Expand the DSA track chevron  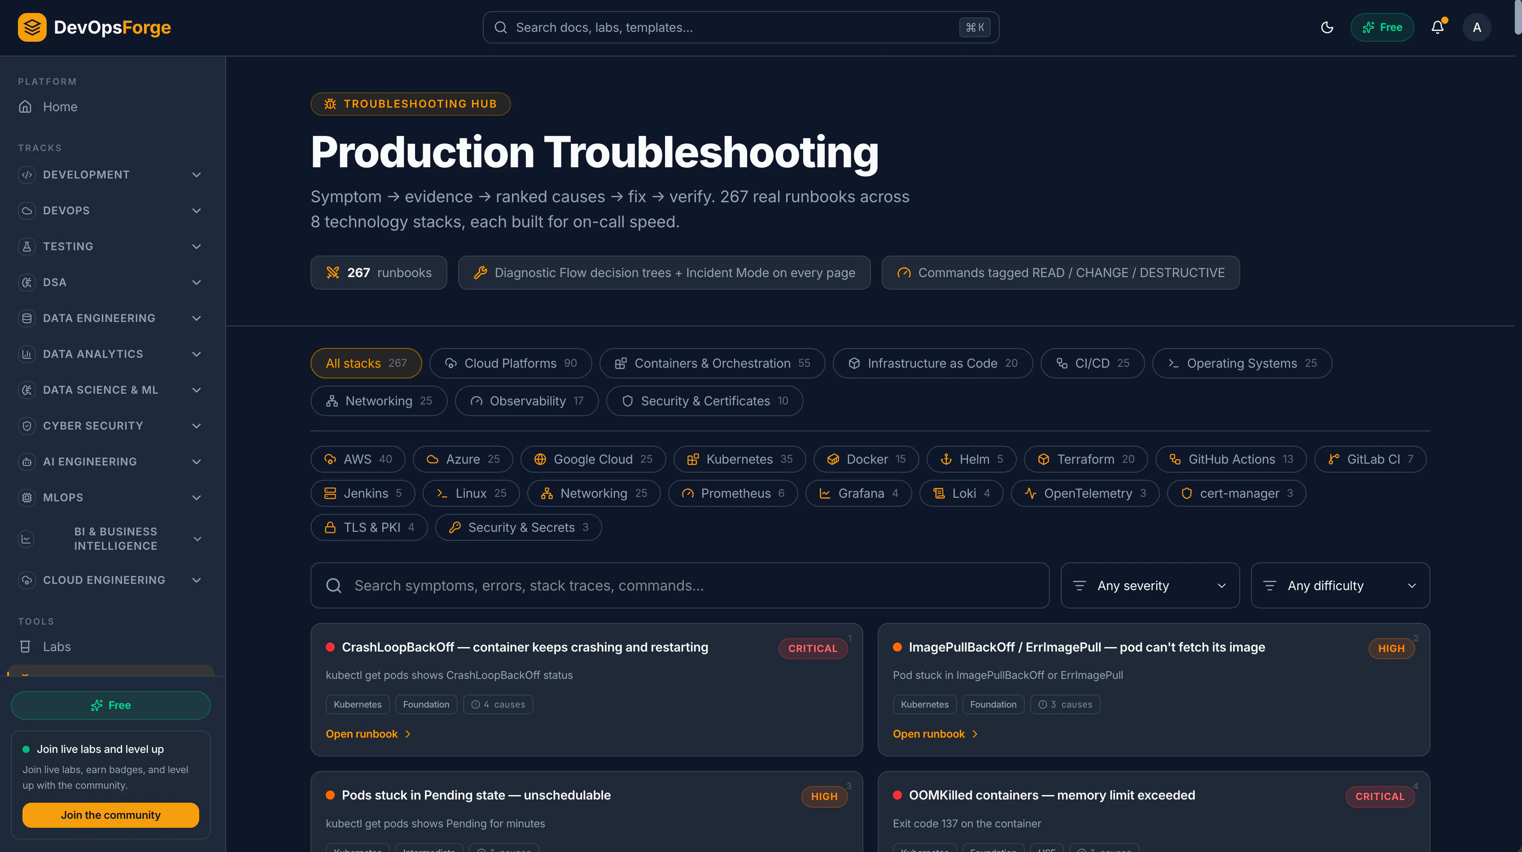197,282
